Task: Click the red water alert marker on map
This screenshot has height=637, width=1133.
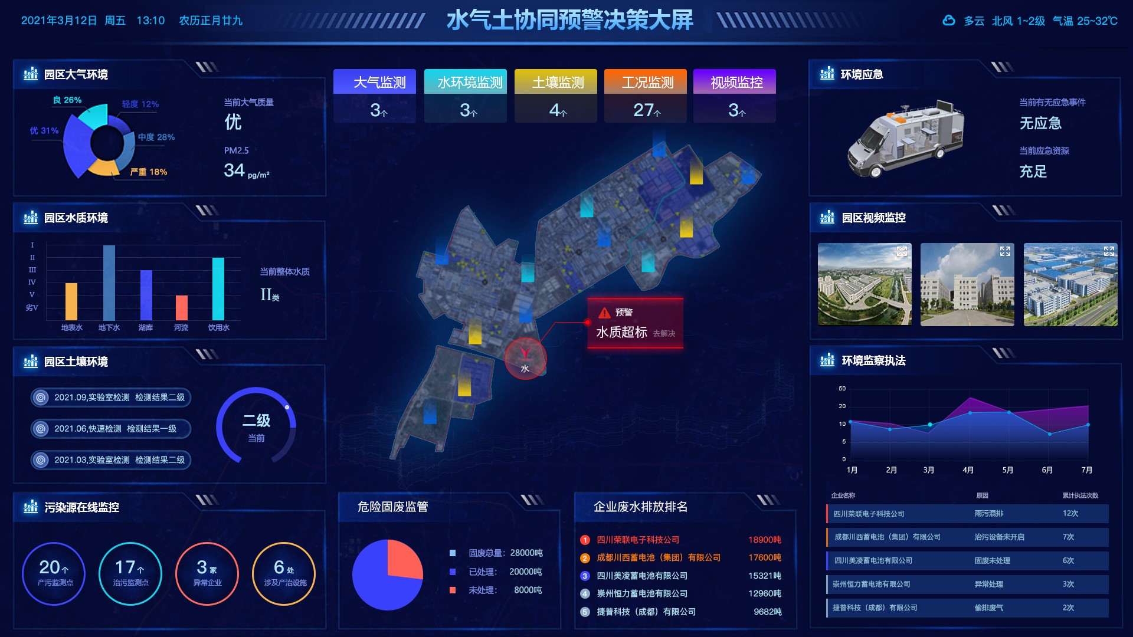Action: (525, 358)
